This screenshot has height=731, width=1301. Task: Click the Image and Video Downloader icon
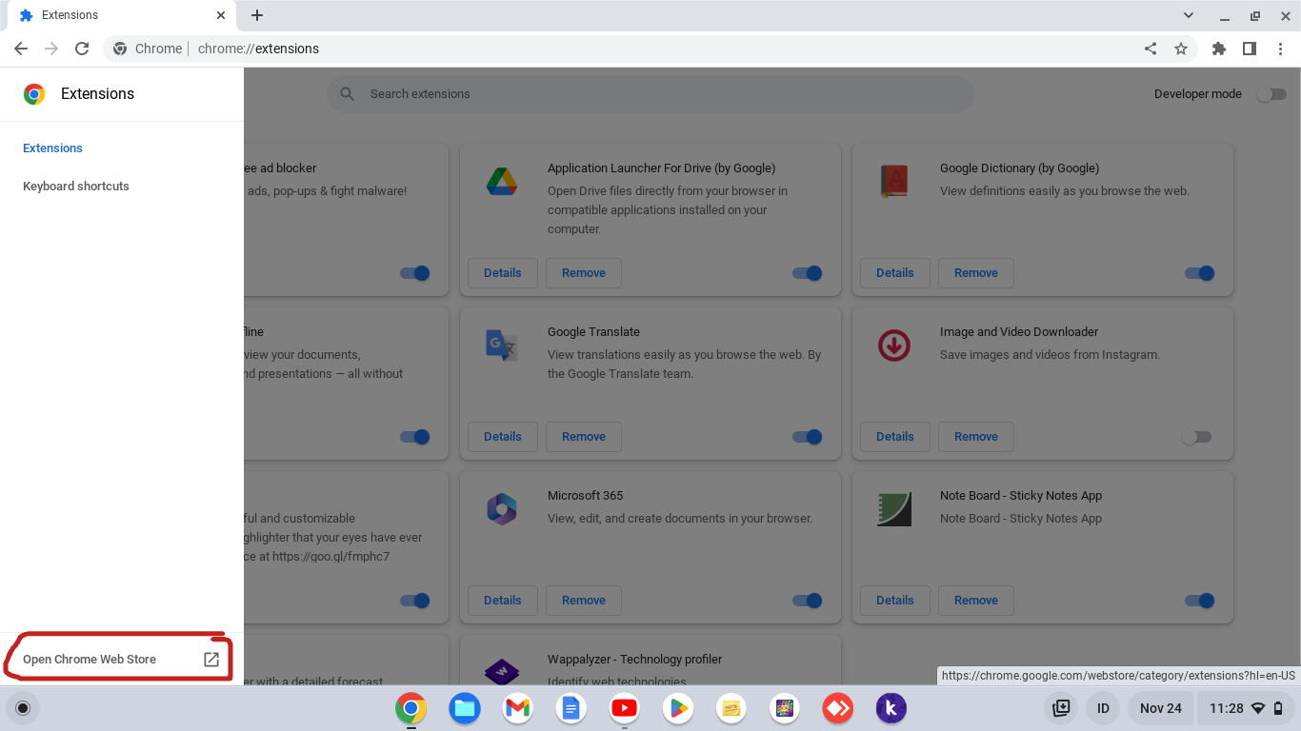point(894,346)
